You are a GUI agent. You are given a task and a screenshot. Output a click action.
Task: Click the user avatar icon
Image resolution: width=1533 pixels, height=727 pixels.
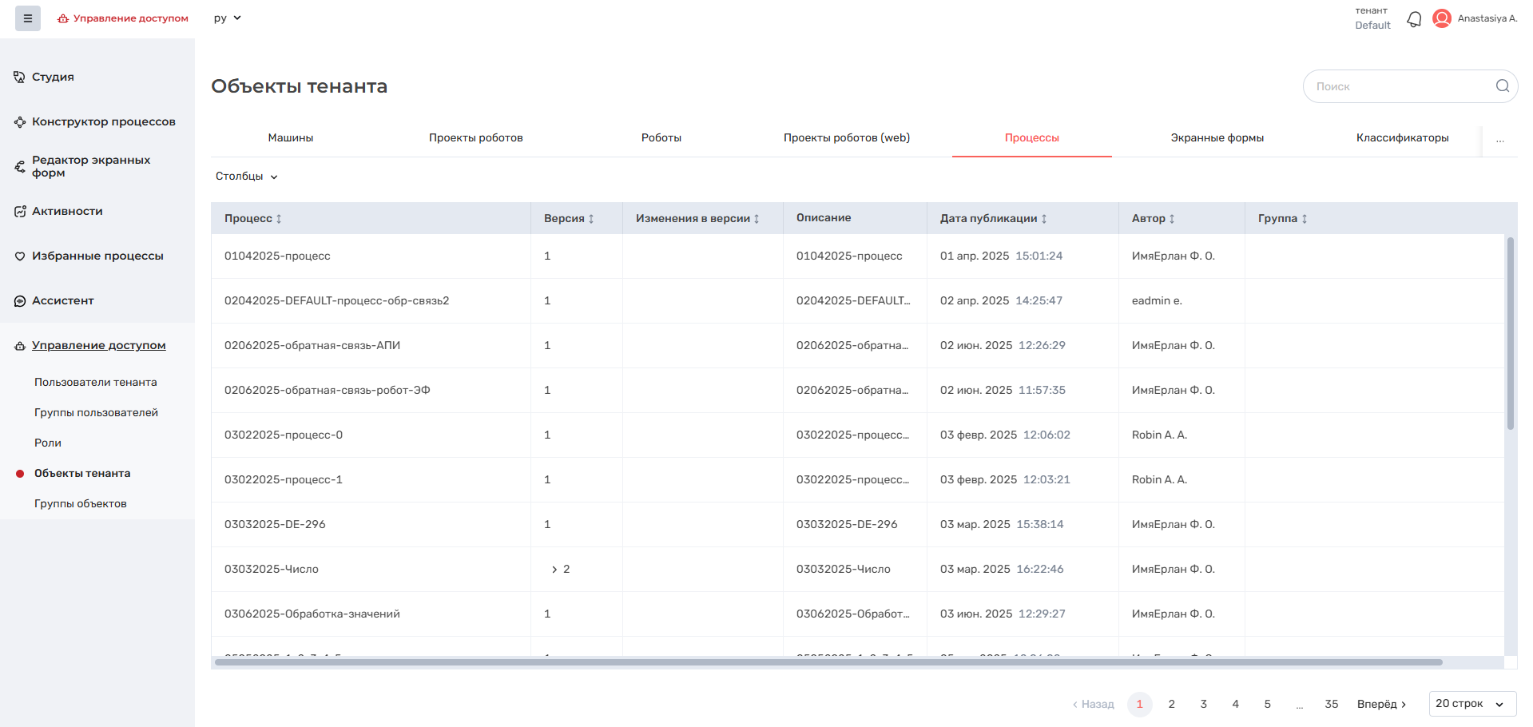[x=1442, y=18]
